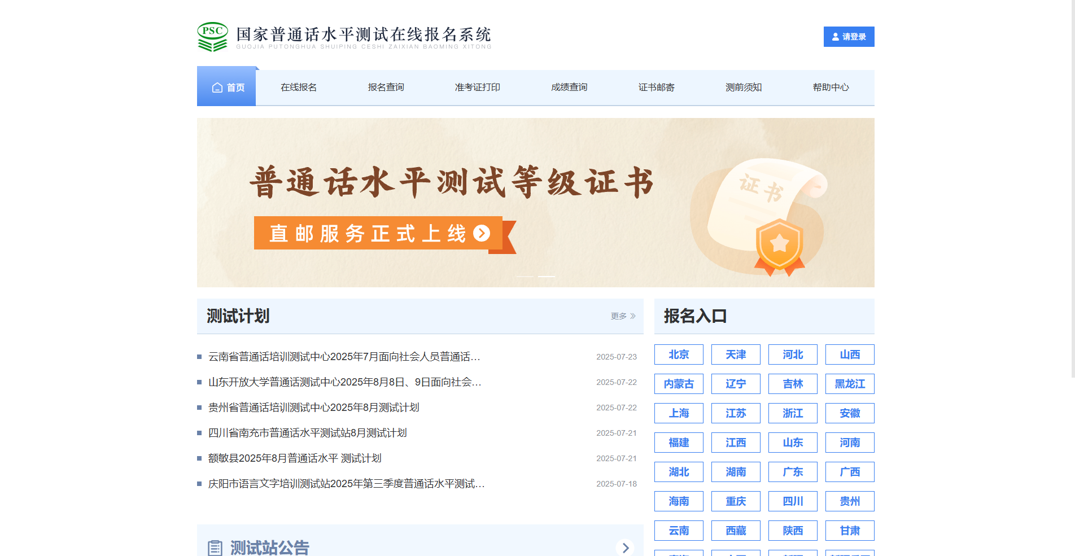Click the circular arrow icon in the 直邮服务 banner

tap(482, 233)
